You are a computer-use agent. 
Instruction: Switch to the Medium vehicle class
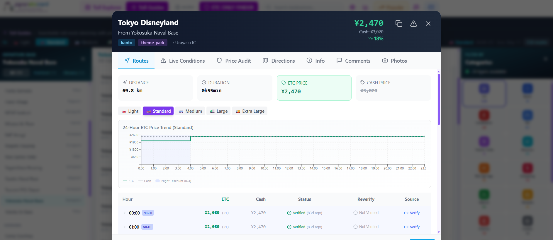coord(190,111)
